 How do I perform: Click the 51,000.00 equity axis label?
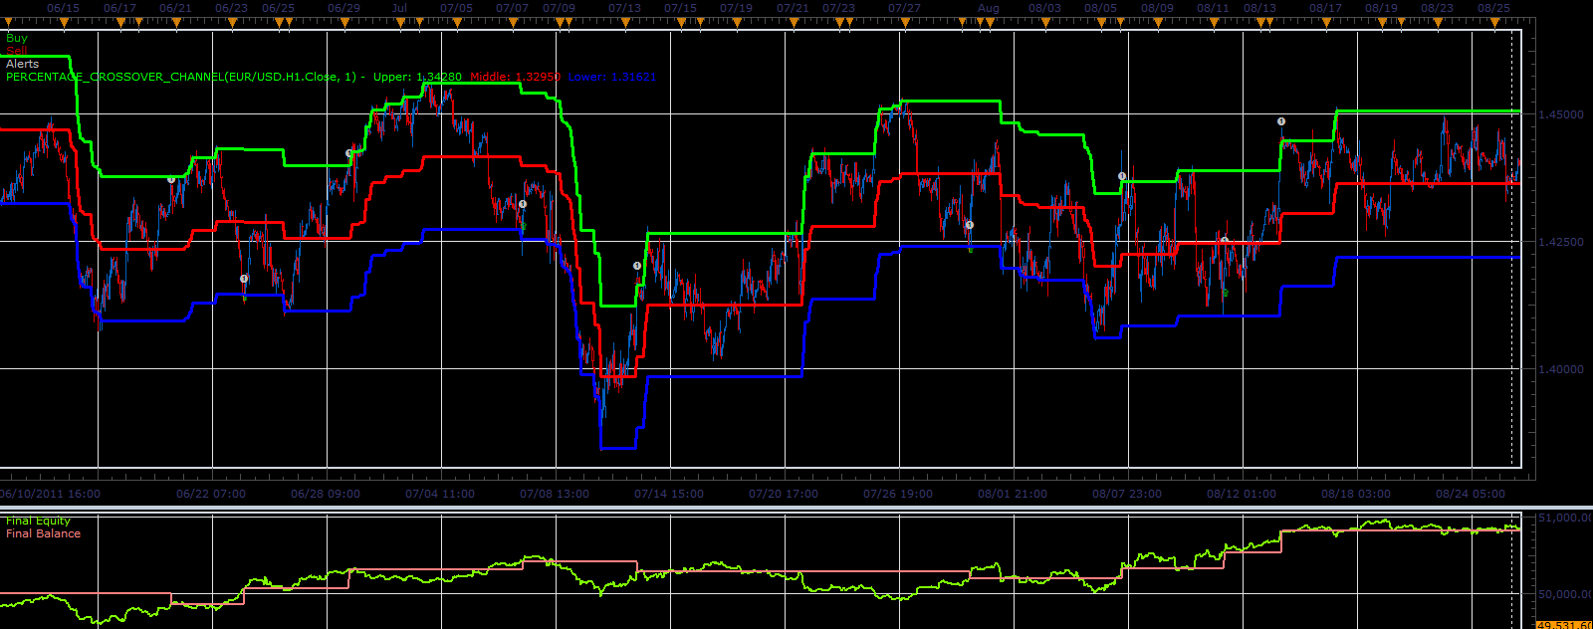coord(1566,519)
